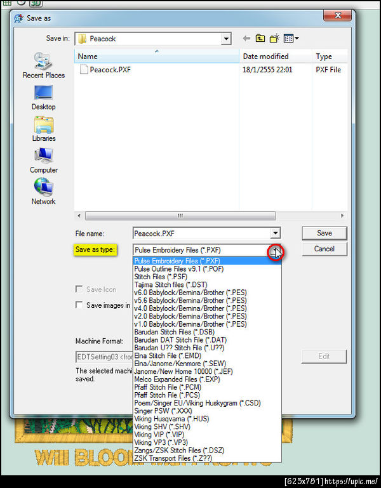Go to Desktop location
This screenshot has height=488, width=381.
[43, 98]
